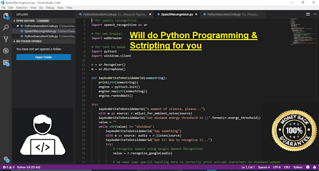Place cursor on 'r = sr.Recognizer()' line
Image resolution: width=319 pixels, height=171 pixels.
(x=108, y=64)
